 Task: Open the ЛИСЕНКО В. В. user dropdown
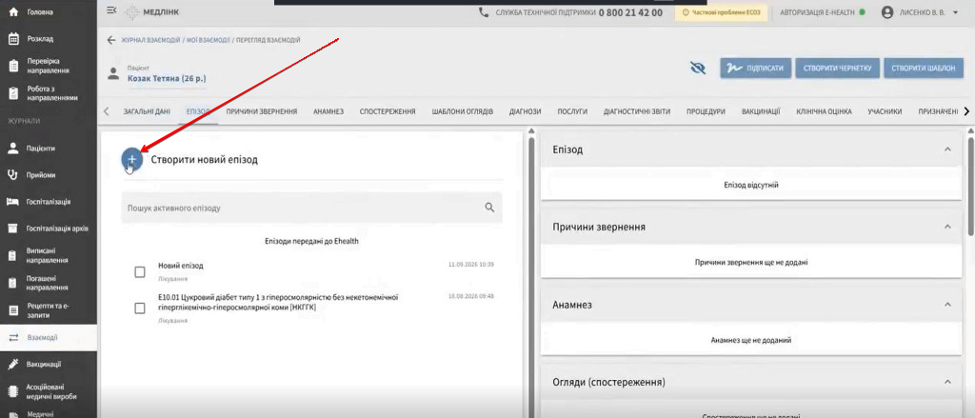[927, 11]
